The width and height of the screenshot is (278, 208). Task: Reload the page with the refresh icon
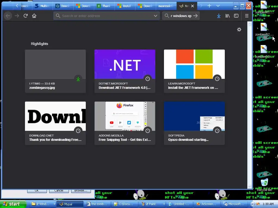tap(26, 16)
